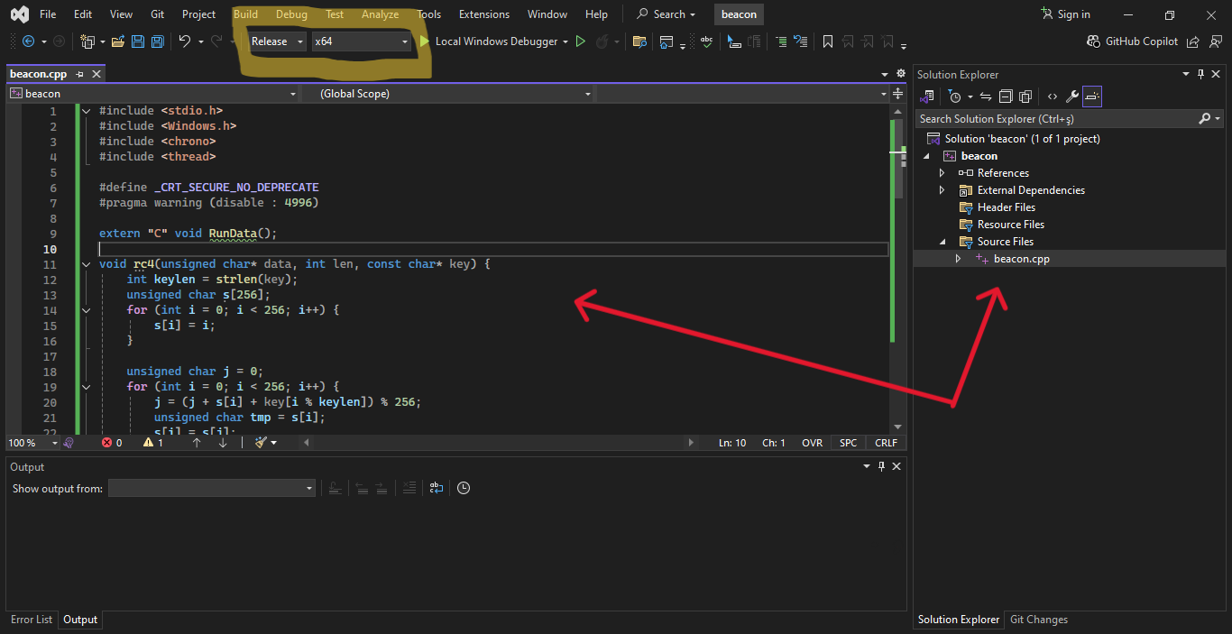Toggle auto-hide pin on Output panel

[881, 466]
